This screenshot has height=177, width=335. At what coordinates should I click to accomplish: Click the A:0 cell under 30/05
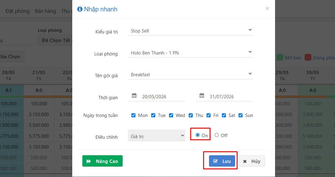click(x=313, y=90)
